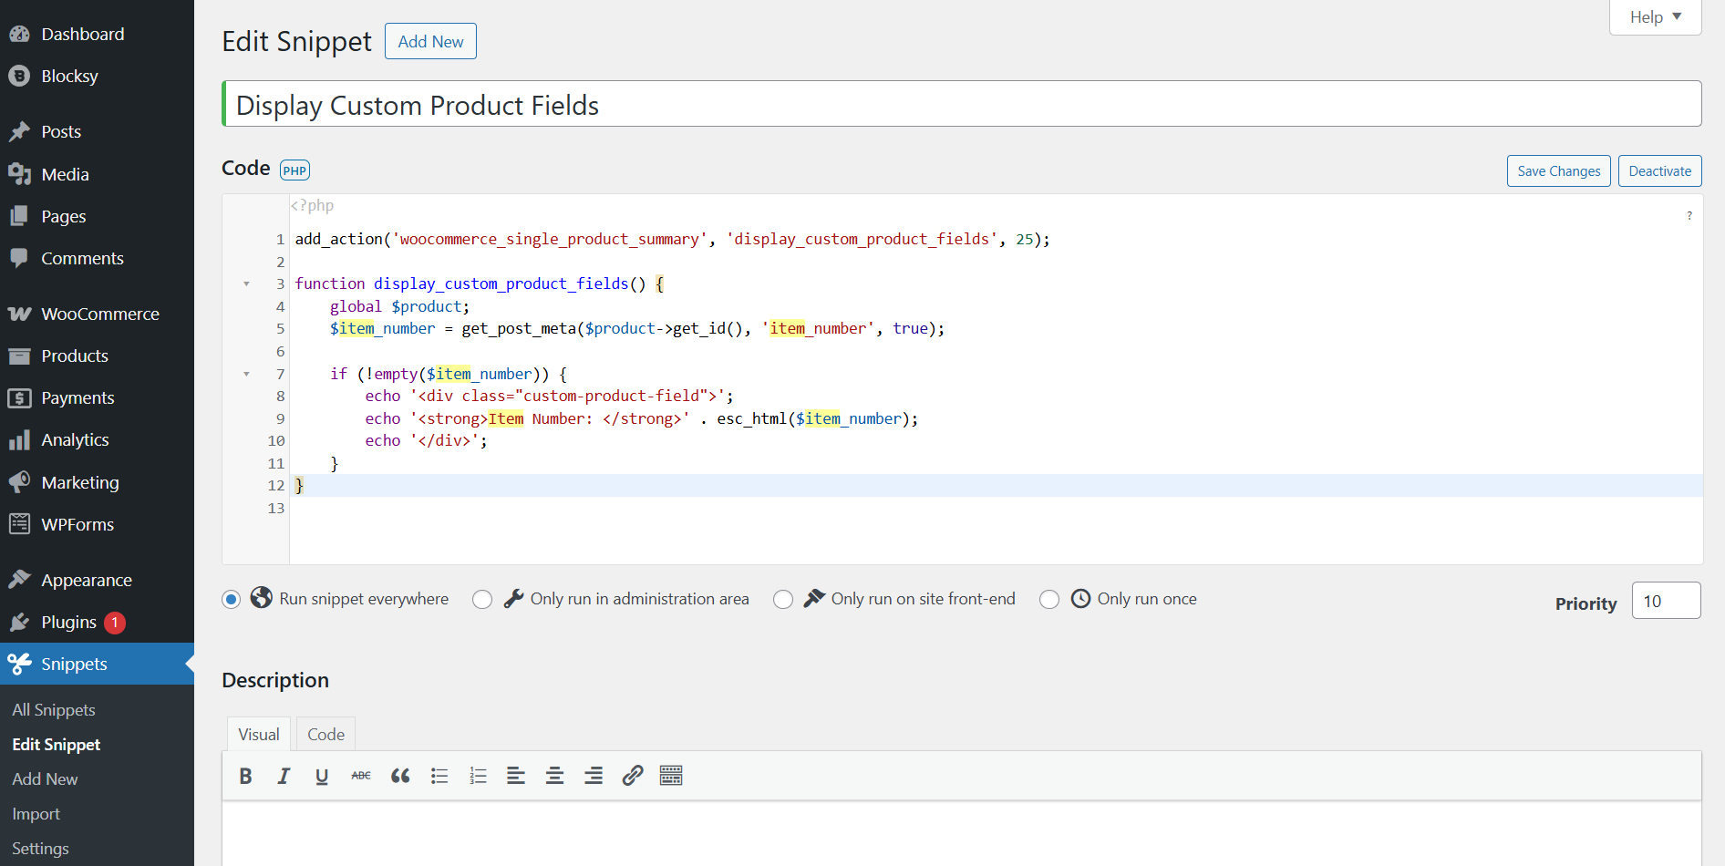1725x866 pixels.
Task: Insert link in description editor
Action: click(x=633, y=776)
